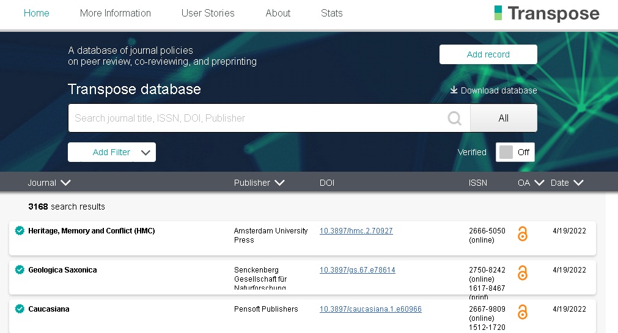Open the About page

coord(278,13)
